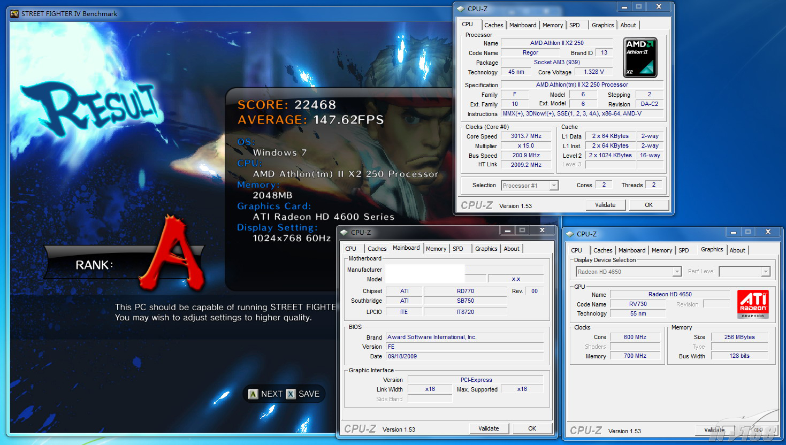
Task: Click the ATI Radeon Graphics logo
Action: (x=753, y=304)
